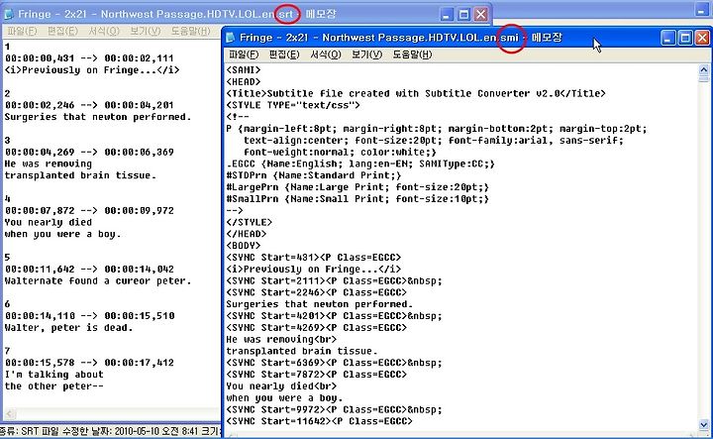Click 'Walter, peter is dead.' line
This screenshot has width=713, height=439.
pos(68,328)
